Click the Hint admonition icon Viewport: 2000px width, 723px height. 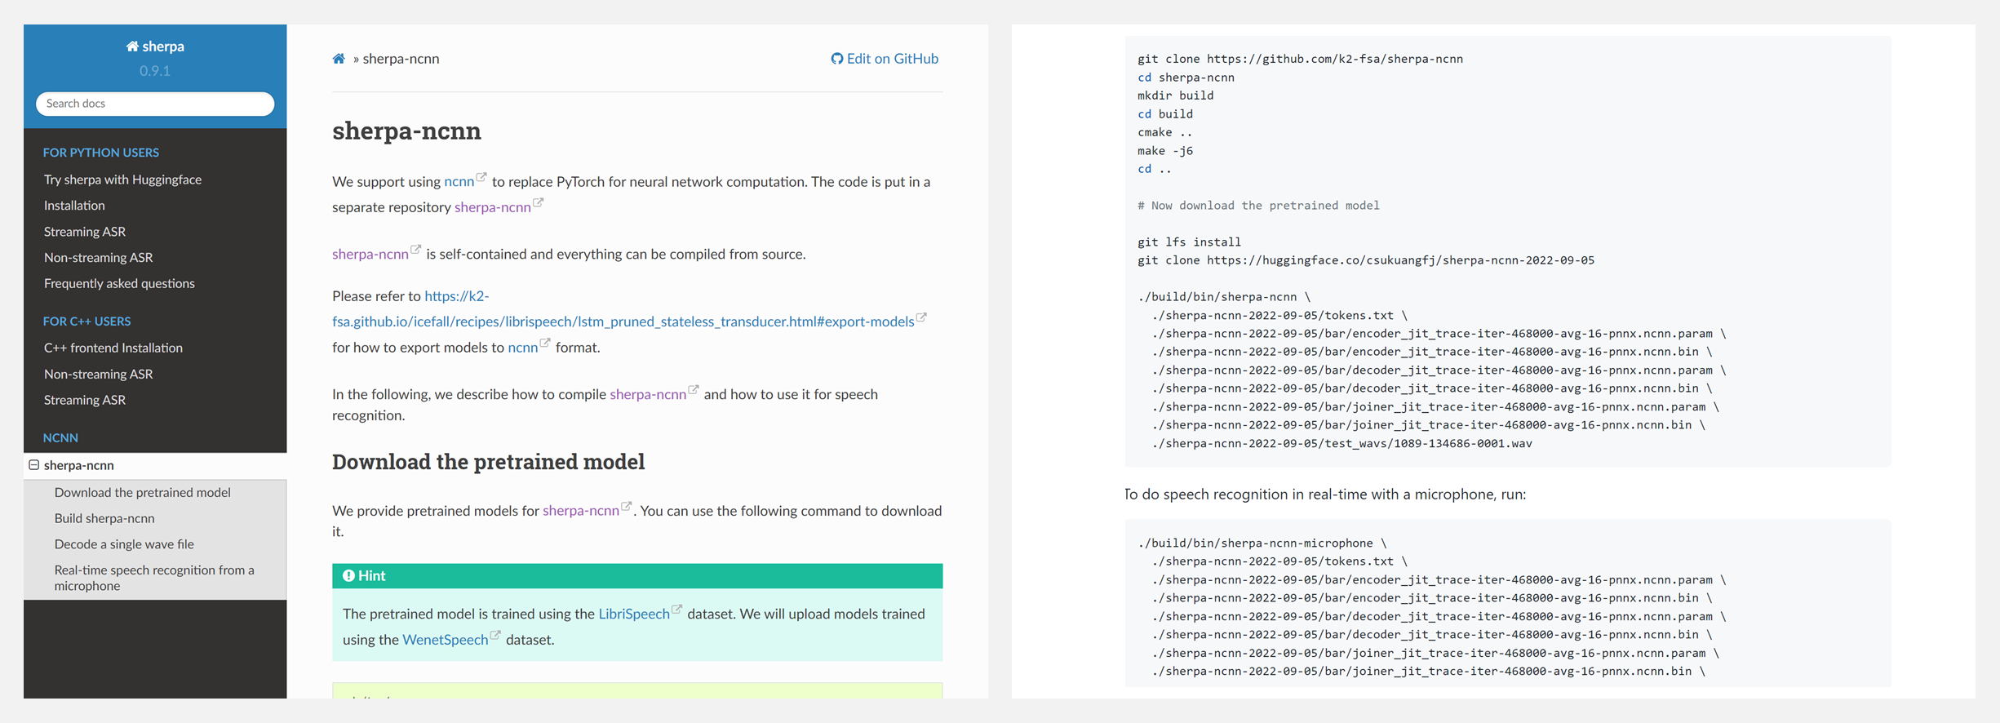[x=348, y=575]
